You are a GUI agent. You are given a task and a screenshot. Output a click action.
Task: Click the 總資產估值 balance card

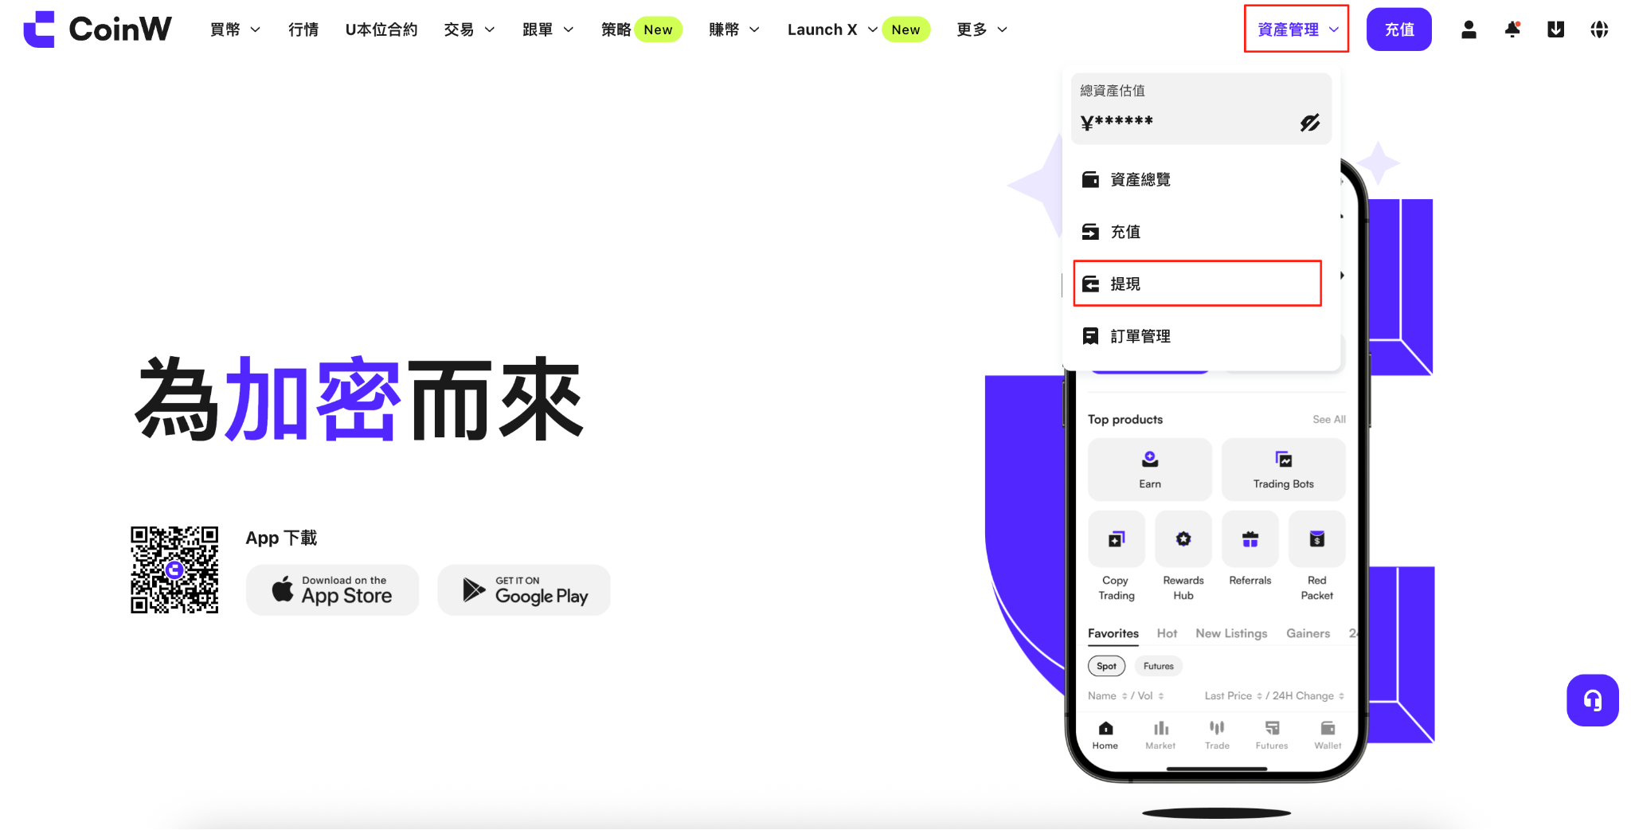pyautogui.click(x=1201, y=108)
